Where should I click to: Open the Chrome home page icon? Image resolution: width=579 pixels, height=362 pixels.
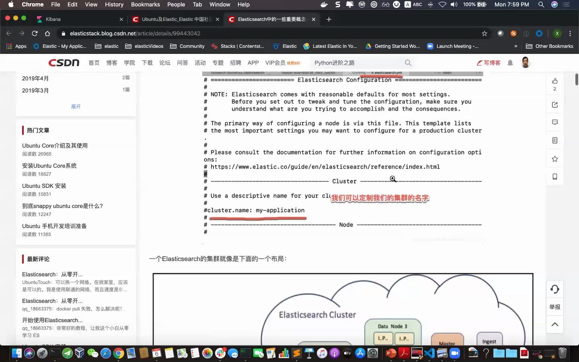tap(47, 33)
